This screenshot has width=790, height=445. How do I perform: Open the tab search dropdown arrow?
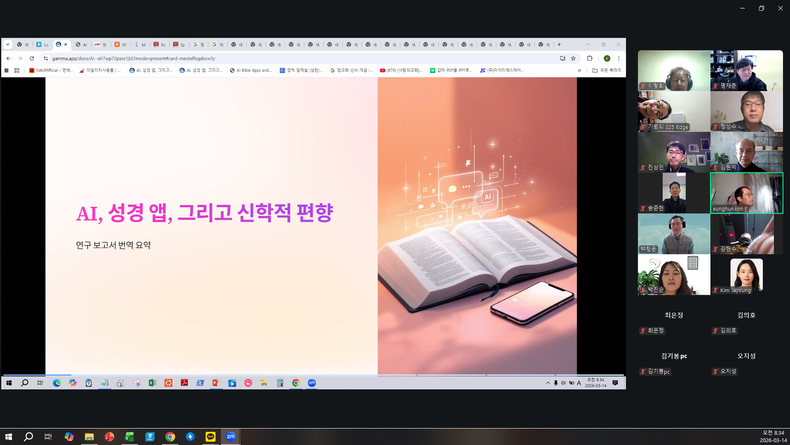pos(7,44)
